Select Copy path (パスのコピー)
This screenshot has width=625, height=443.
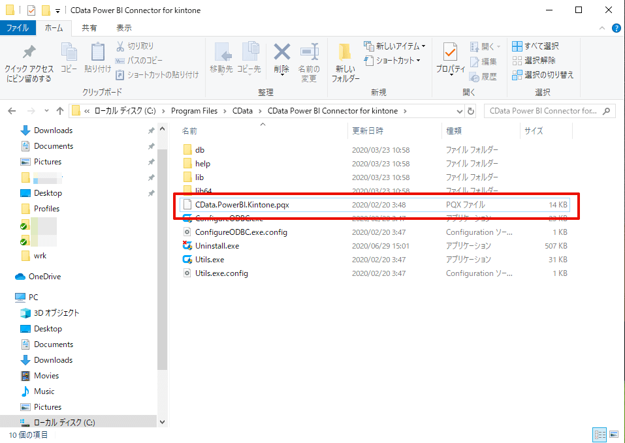(x=138, y=61)
